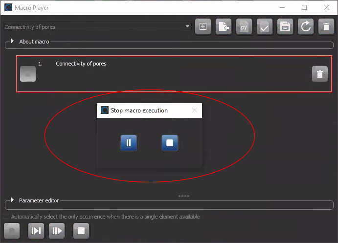Expand the About macro section
Viewport: 338px width, 243px height.
coord(13,42)
